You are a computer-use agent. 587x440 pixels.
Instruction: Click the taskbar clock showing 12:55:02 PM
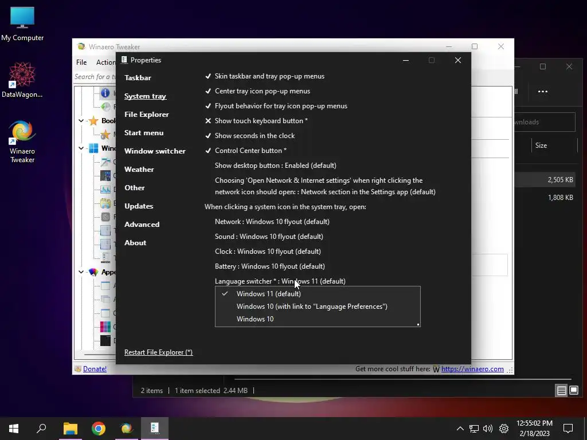[534, 428]
